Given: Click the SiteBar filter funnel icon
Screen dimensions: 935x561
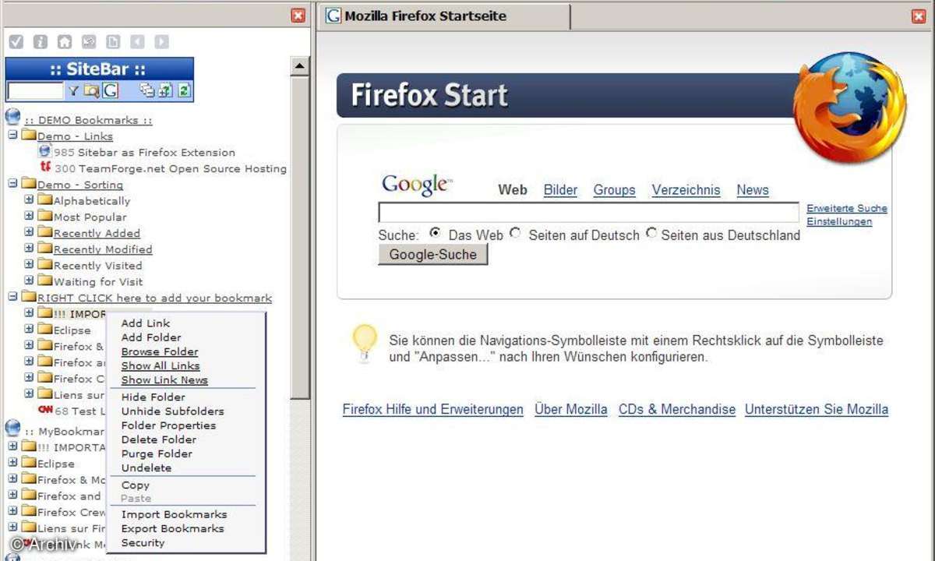Looking at the screenshot, I should (x=73, y=91).
